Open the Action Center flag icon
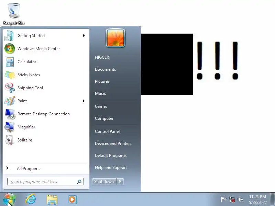The image size is (275, 206). pos(223,199)
